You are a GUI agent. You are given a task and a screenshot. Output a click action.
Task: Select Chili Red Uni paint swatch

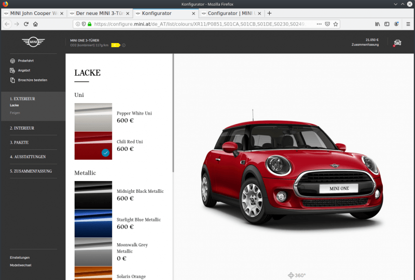click(93, 146)
